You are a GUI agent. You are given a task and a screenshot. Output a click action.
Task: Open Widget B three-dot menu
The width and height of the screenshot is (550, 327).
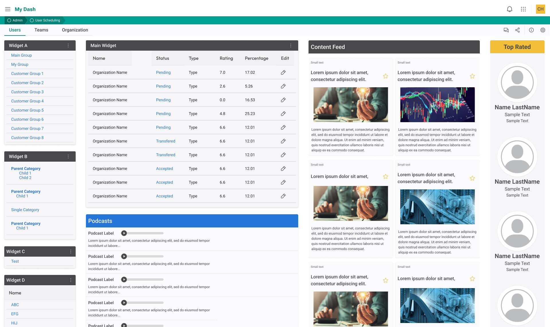point(68,156)
